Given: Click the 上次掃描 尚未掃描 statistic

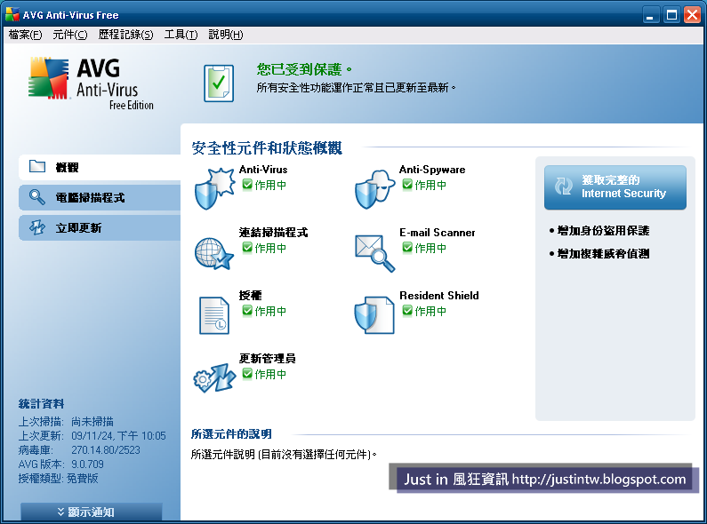Looking at the screenshot, I should pos(66,422).
